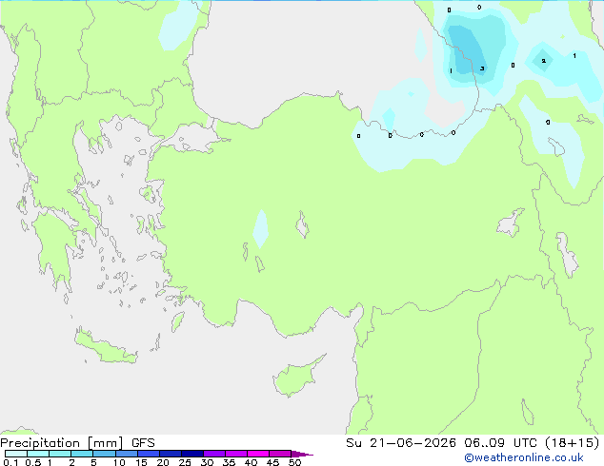Click the 25–30 mm legend swatch
The image size is (604, 466).
click(191, 454)
